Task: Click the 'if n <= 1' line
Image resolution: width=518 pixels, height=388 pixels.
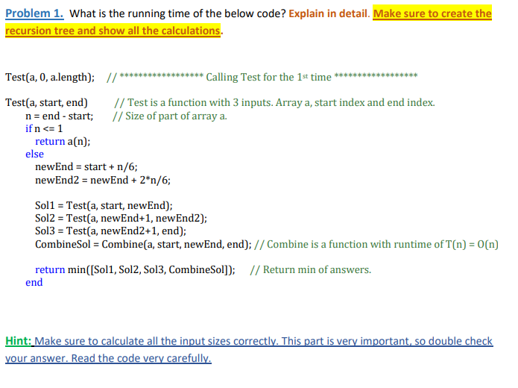Action: 44,128
